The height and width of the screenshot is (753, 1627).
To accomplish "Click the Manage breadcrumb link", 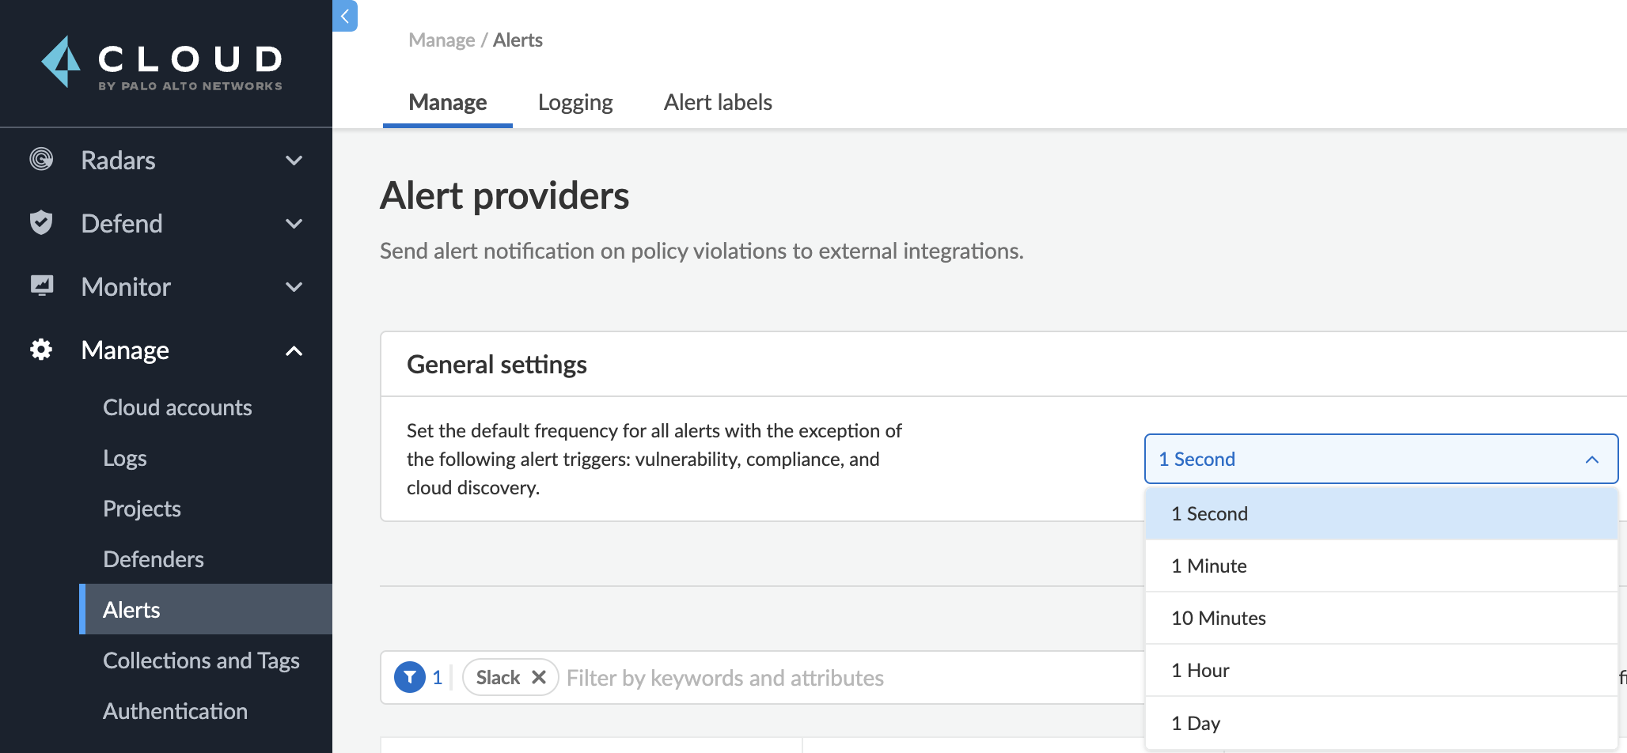I will tap(442, 40).
